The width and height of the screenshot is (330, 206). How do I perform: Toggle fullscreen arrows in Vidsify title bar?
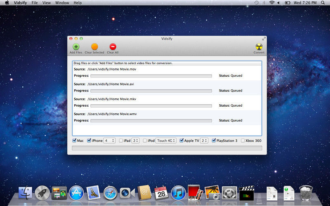click(264, 39)
